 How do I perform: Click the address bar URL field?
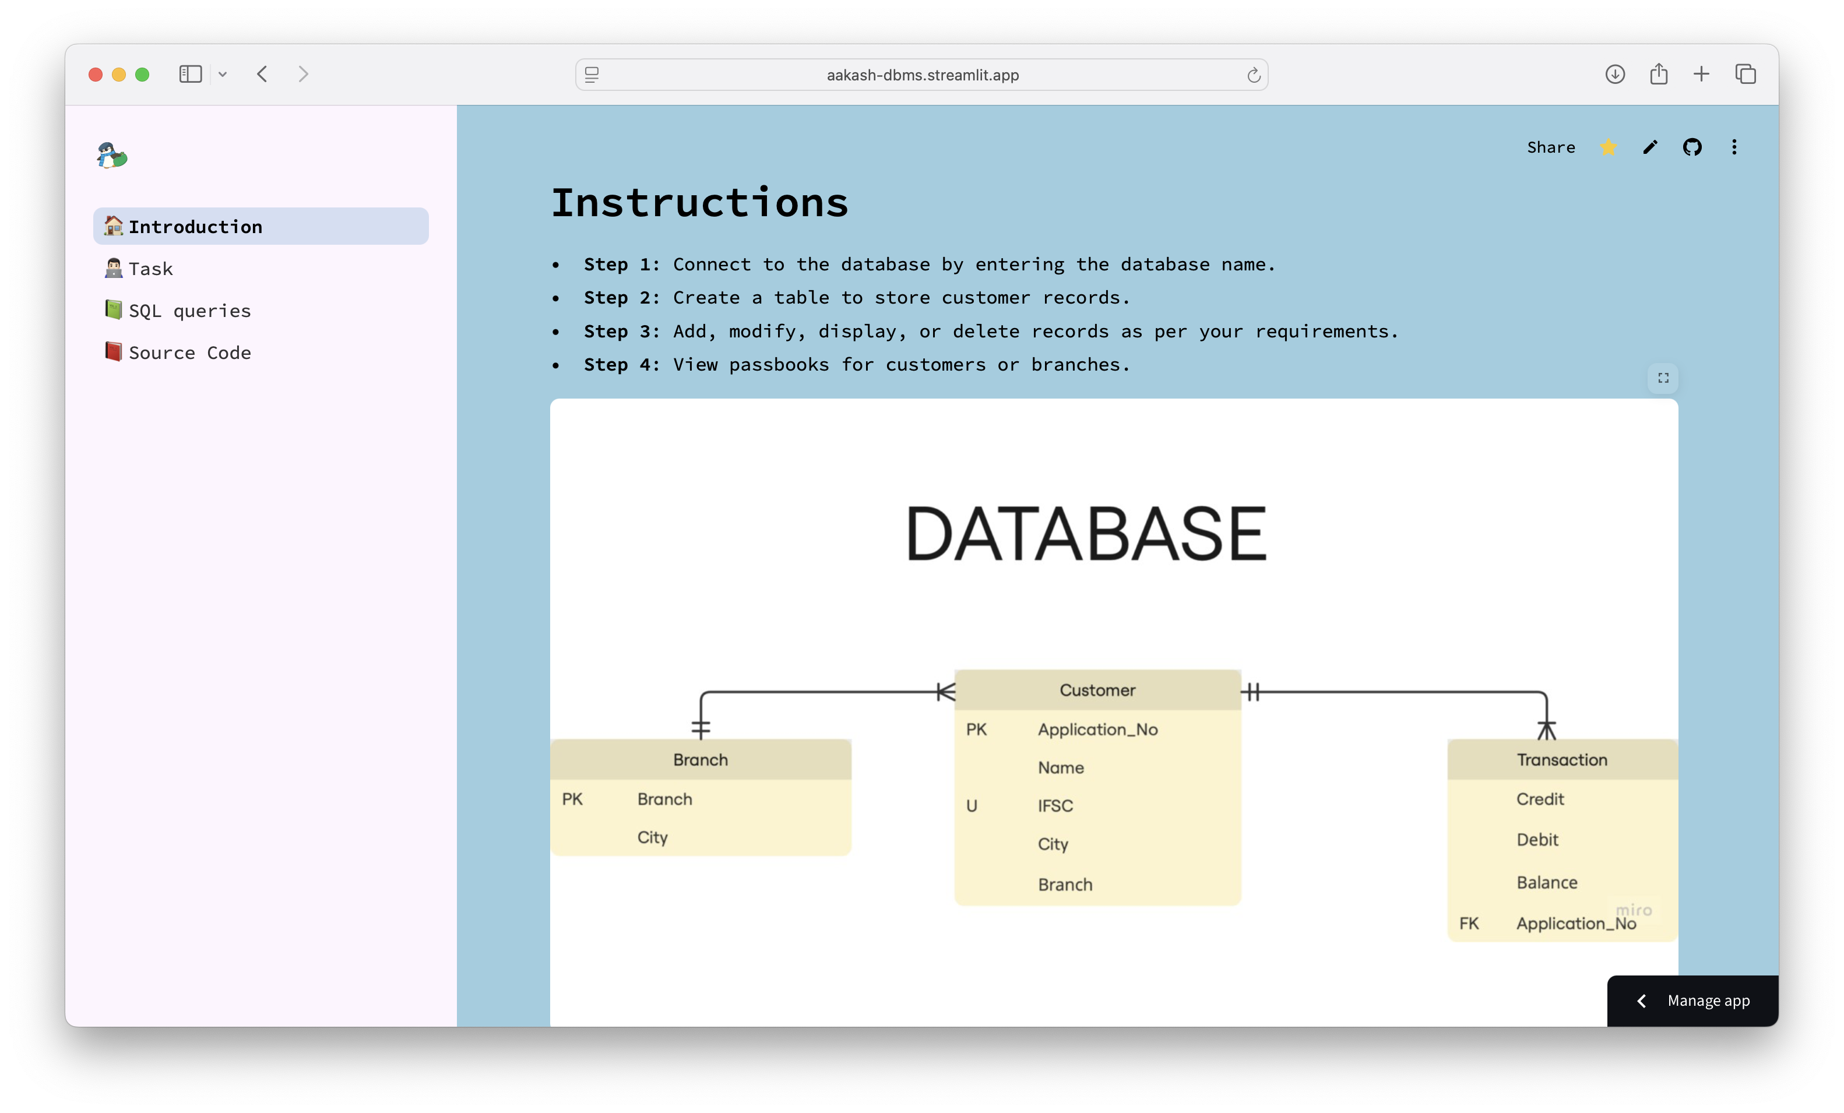click(921, 75)
